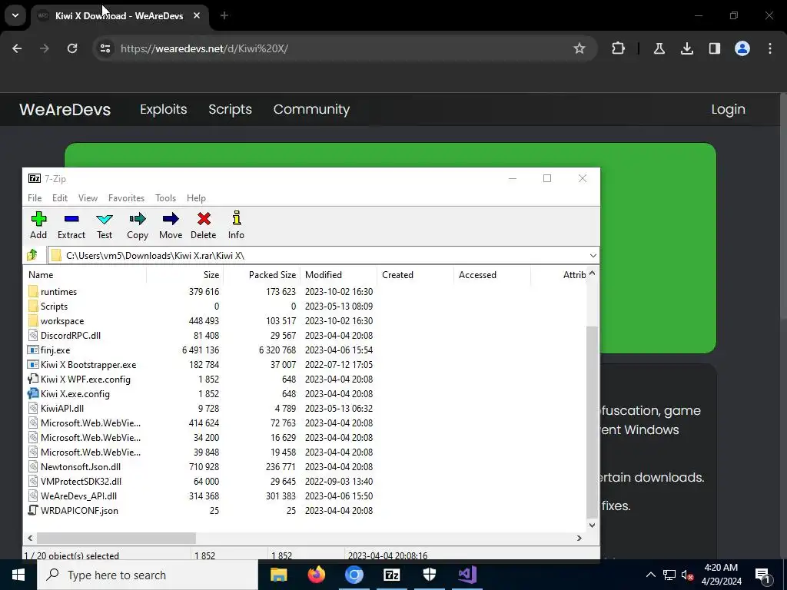Expand the 7-Zip address path dropdown

pos(593,256)
